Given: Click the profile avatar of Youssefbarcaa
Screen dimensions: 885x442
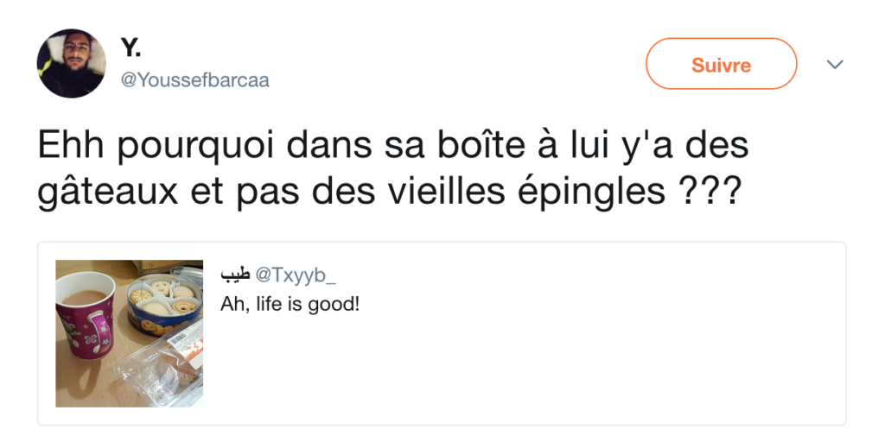Looking at the screenshot, I should coord(71,63).
